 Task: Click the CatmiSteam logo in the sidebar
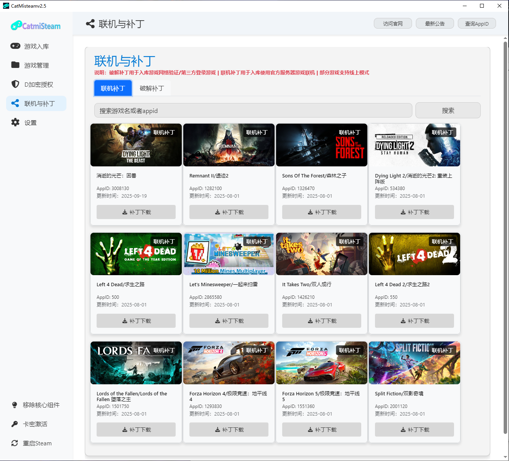pos(36,26)
